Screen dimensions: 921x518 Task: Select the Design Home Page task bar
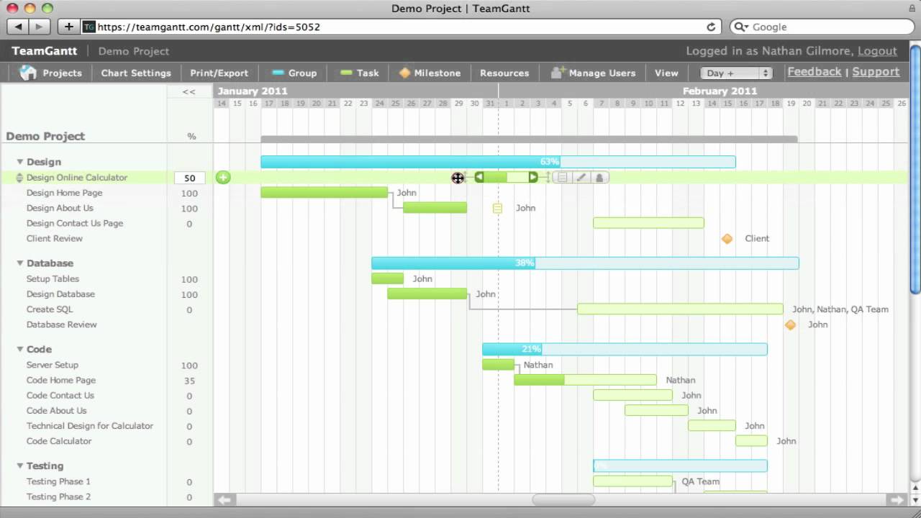coord(325,193)
